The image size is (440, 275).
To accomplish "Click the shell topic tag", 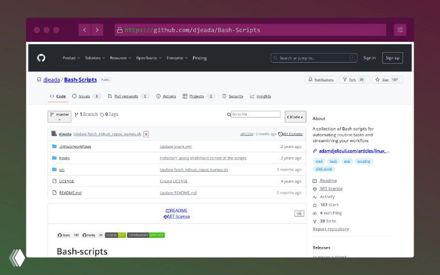I will [319, 161].
